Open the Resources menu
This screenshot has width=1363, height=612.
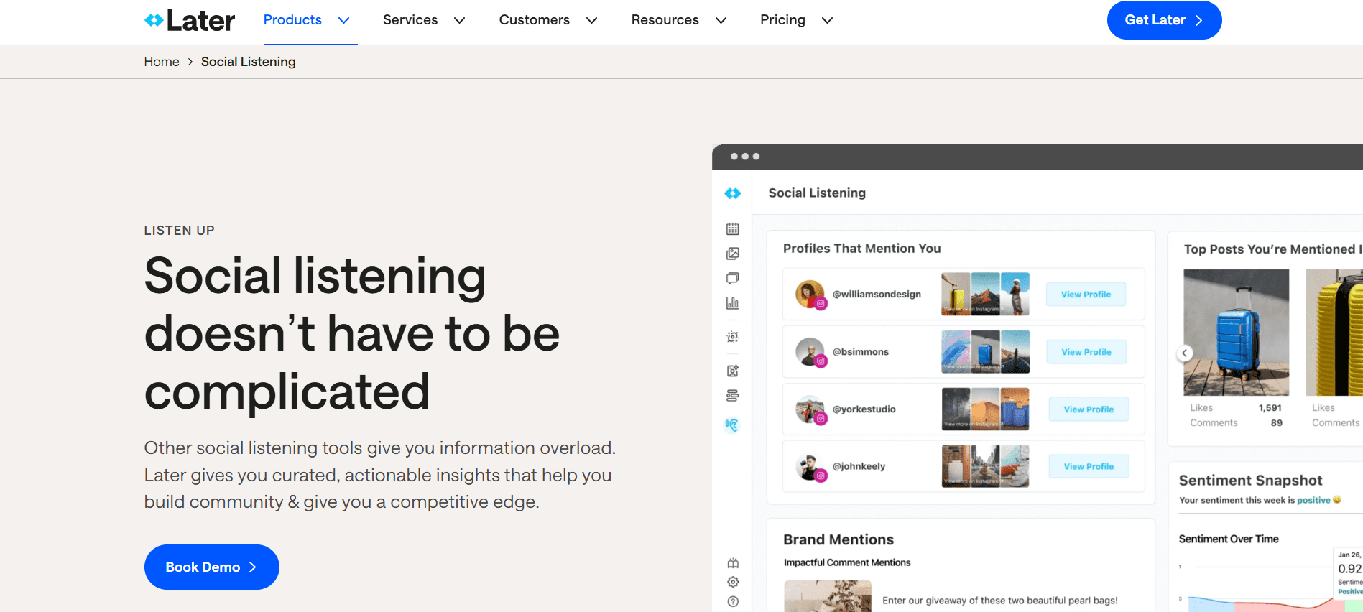coord(665,20)
